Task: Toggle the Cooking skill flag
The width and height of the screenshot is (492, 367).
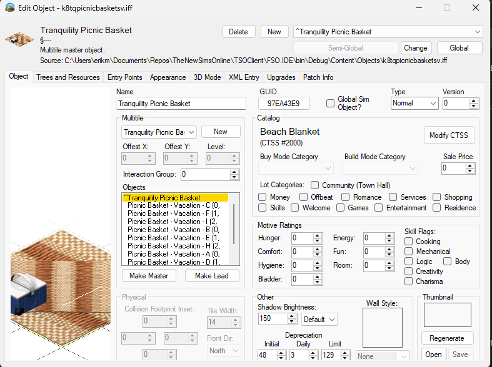Action: coord(408,242)
